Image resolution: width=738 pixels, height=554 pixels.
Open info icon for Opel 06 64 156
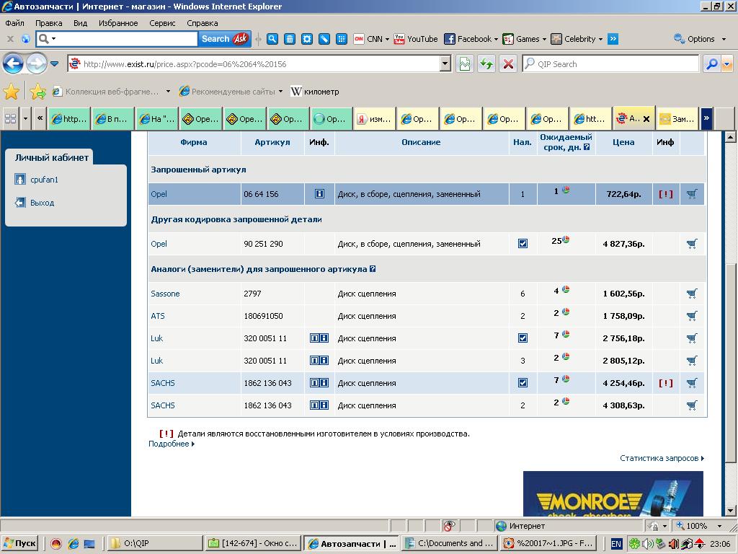click(319, 194)
